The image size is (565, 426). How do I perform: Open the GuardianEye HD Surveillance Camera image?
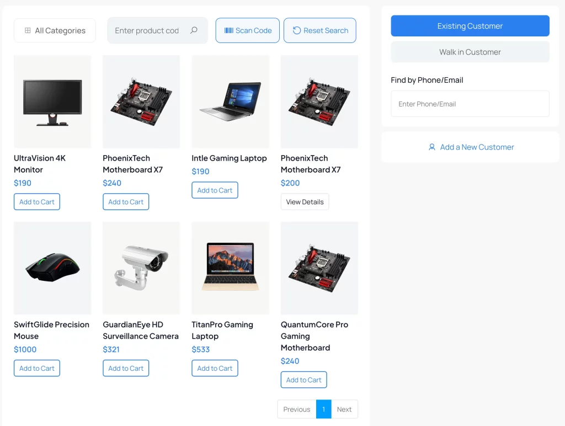pos(141,268)
